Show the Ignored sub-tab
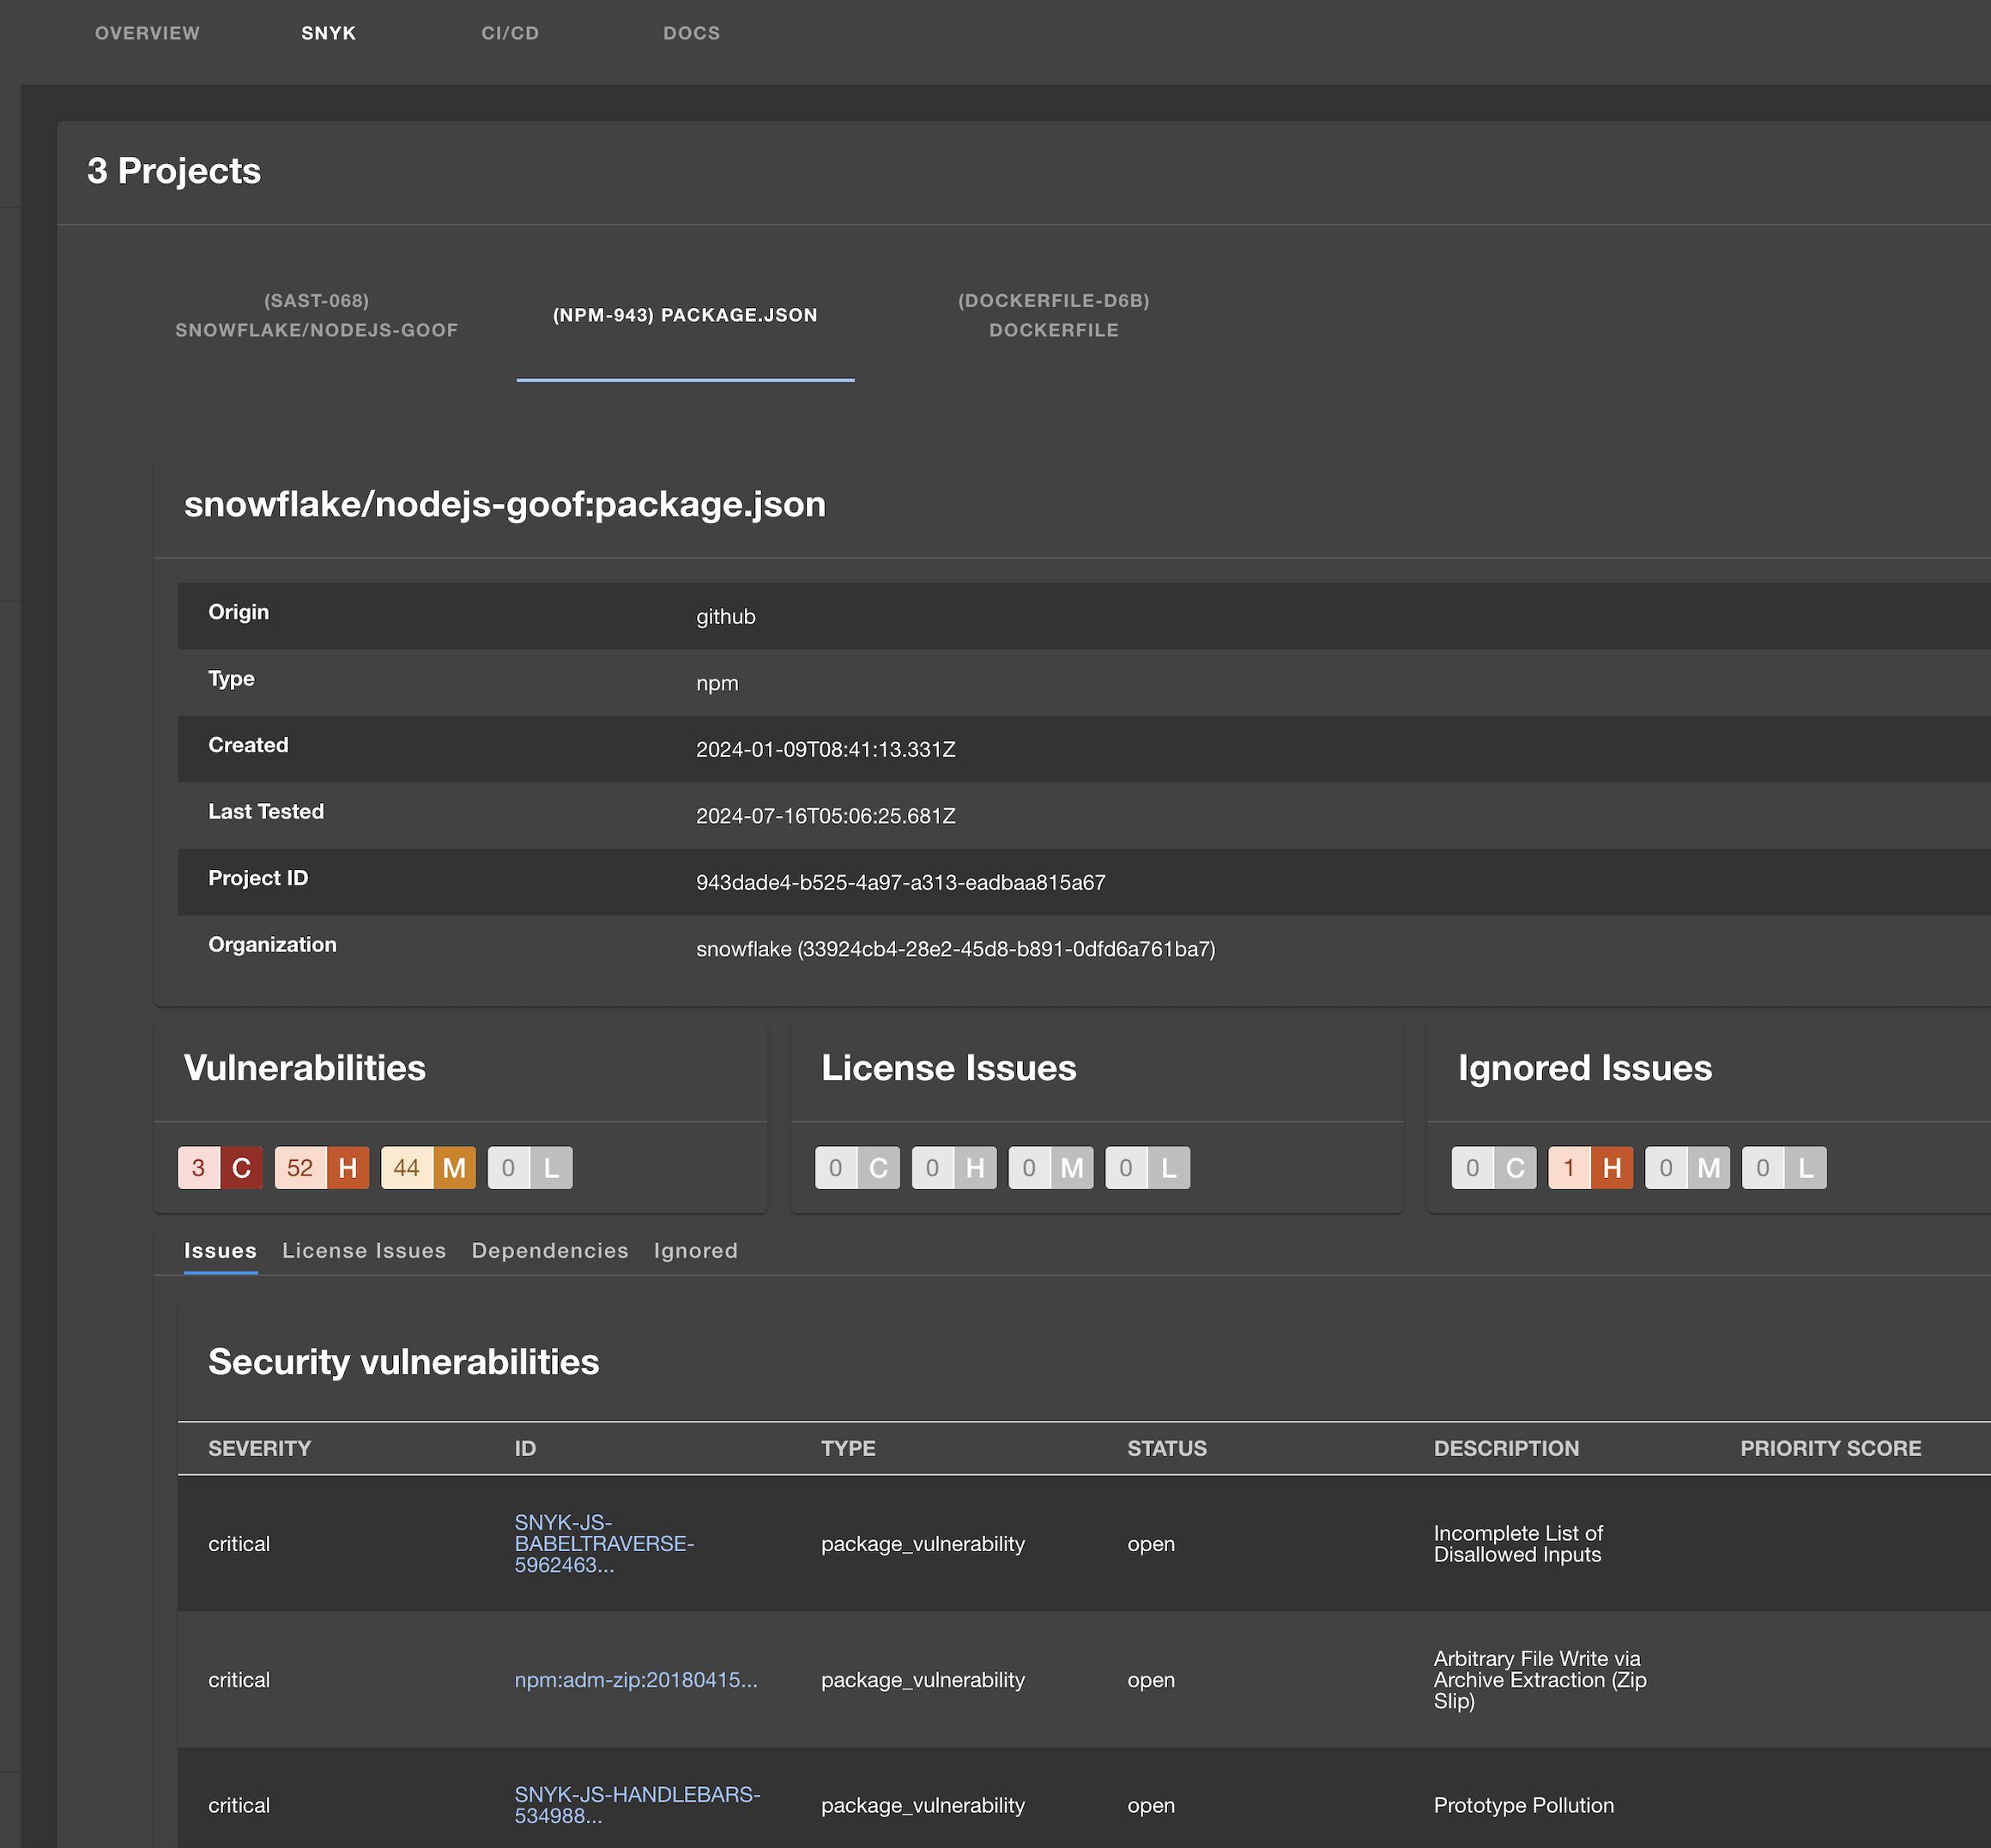The height and width of the screenshot is (1848, 1991). coord(695,1250)
